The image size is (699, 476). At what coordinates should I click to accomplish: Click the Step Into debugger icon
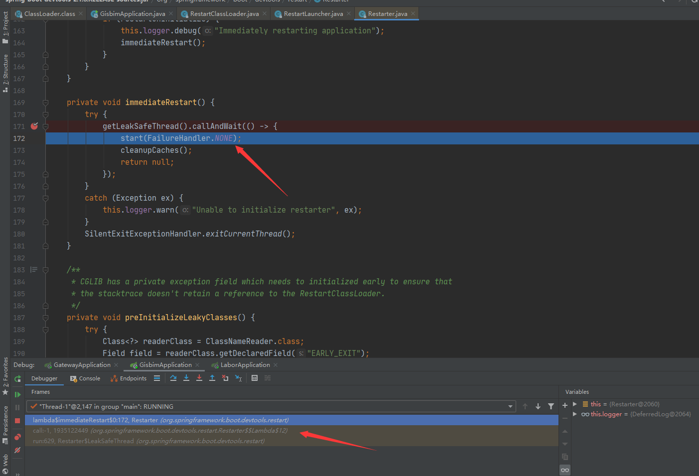coord(186,378)
